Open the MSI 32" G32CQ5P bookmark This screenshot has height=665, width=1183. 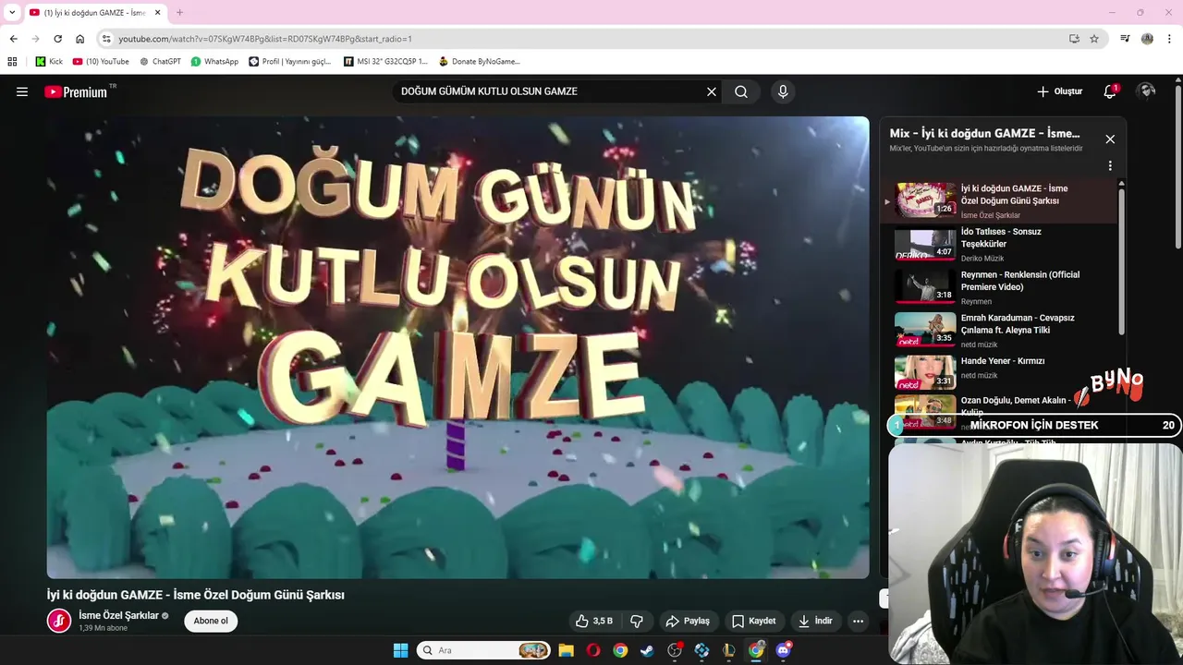tap(385, 62)
